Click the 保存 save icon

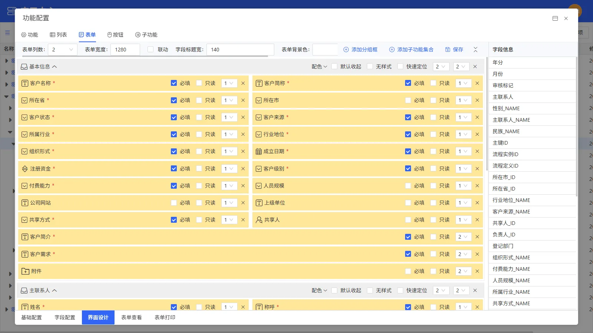(x=448, y=50)
